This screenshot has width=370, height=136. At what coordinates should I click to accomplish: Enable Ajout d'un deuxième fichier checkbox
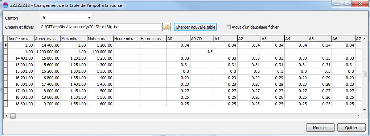[228, 27]
